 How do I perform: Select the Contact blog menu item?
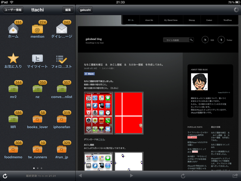click(209, 20)
